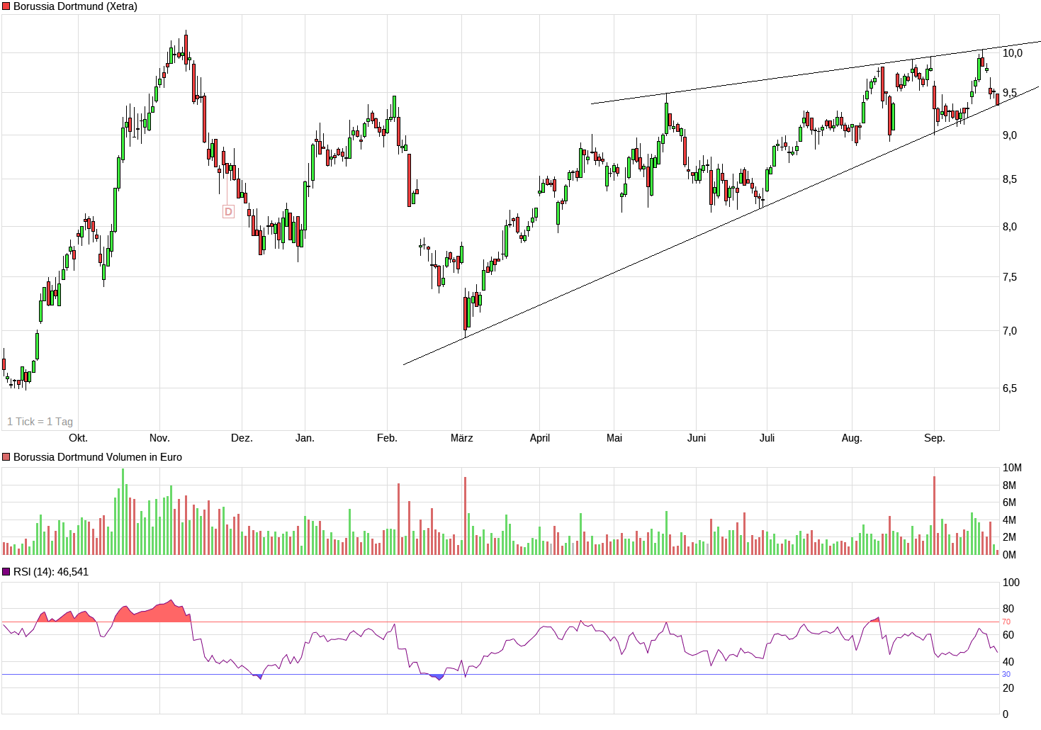Screen dimensions: 1041x730
Task: Click the '7,5' price axis label
Action: tap(1010, 277)
